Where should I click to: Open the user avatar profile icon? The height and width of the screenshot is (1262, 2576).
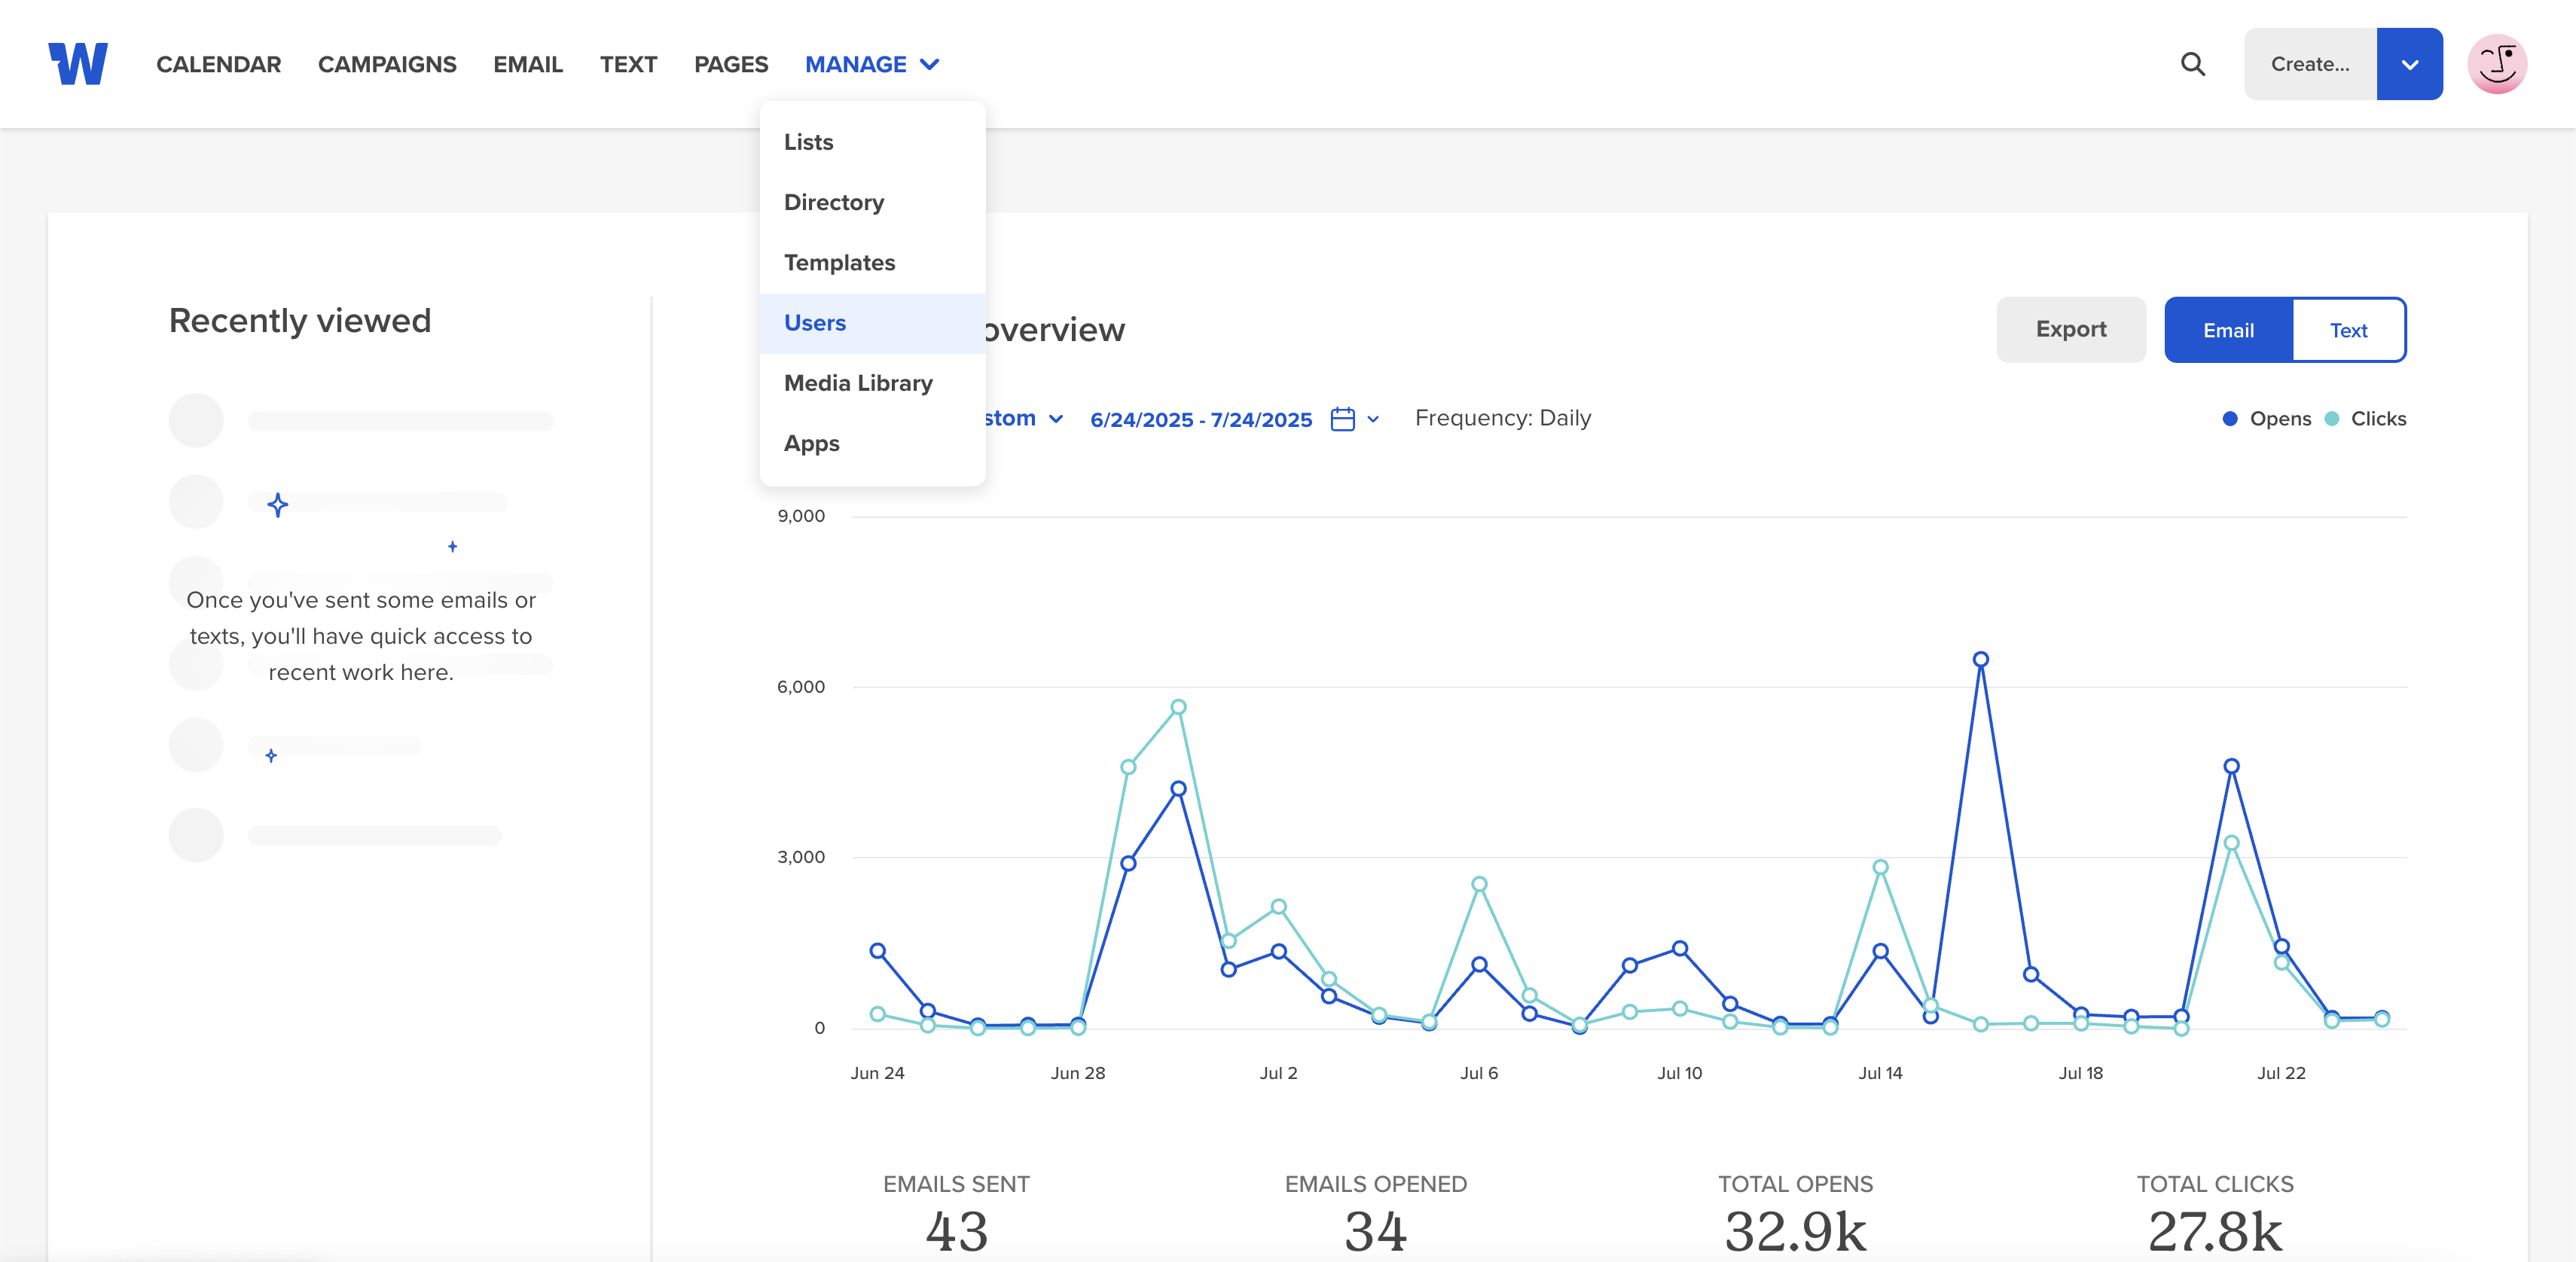[2496, 64]
